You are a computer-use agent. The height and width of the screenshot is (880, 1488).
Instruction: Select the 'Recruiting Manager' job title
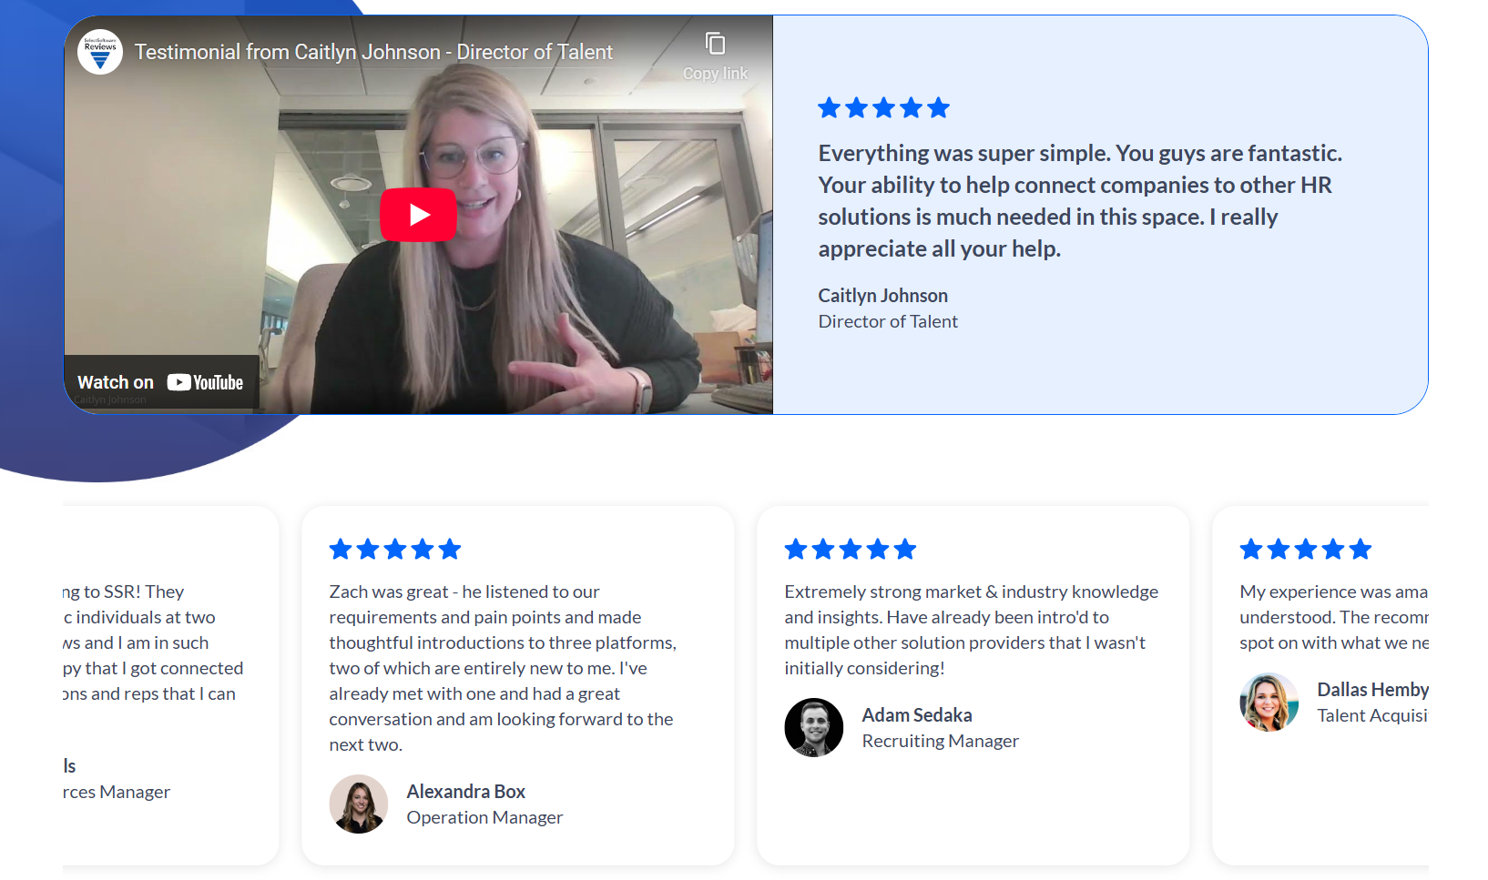coord(941,741)
